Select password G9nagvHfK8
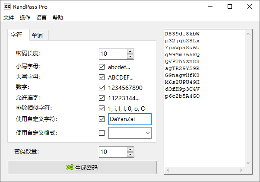Viewport: 260px width, 182px height. coord(182,75)
